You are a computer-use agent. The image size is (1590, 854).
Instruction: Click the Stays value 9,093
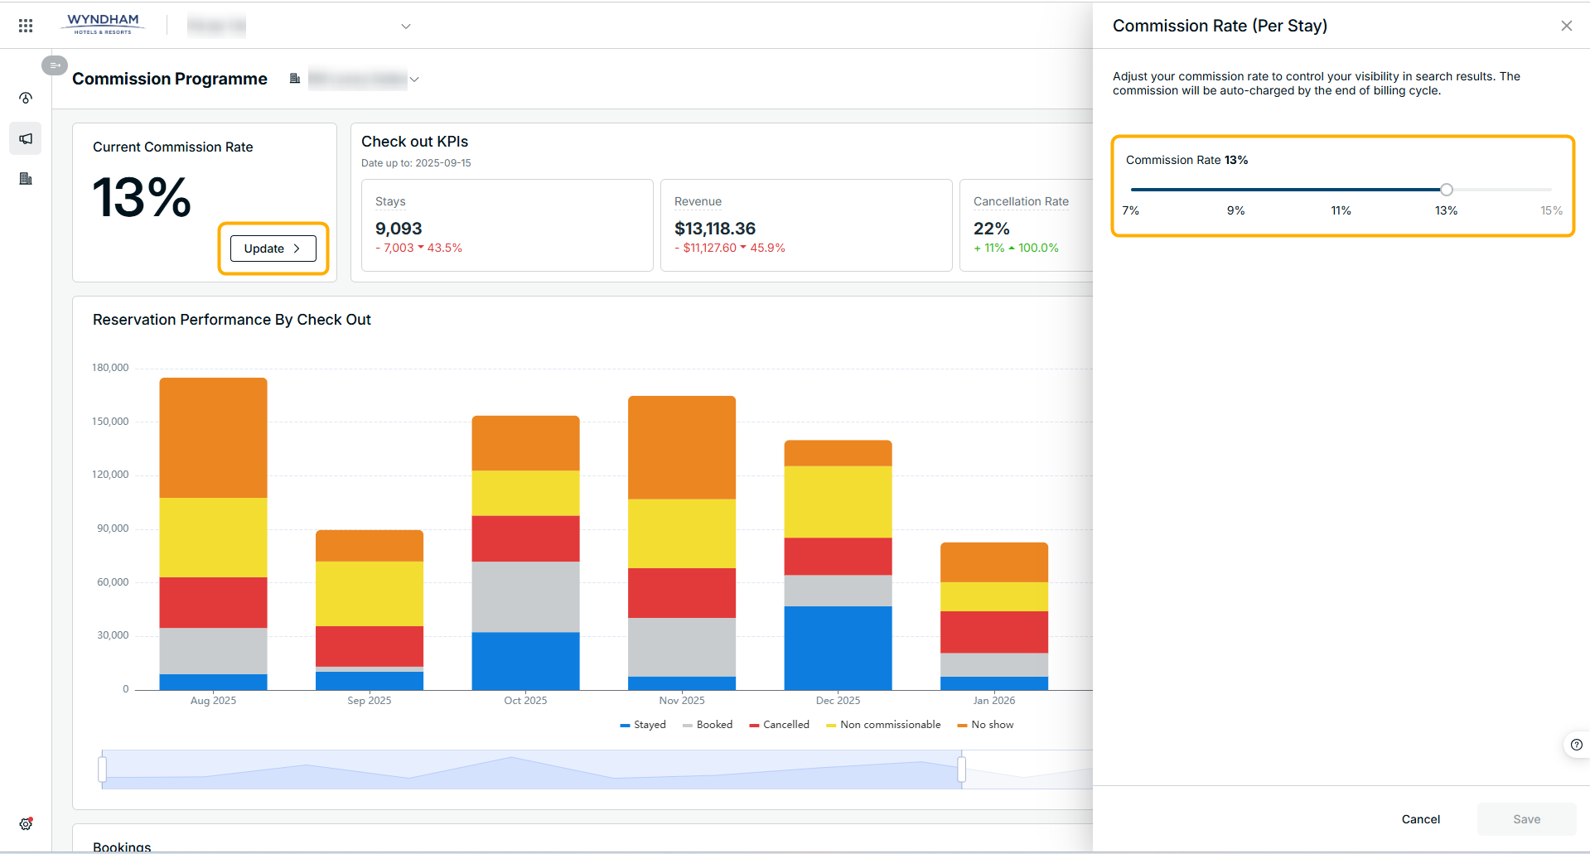(399, 229)
